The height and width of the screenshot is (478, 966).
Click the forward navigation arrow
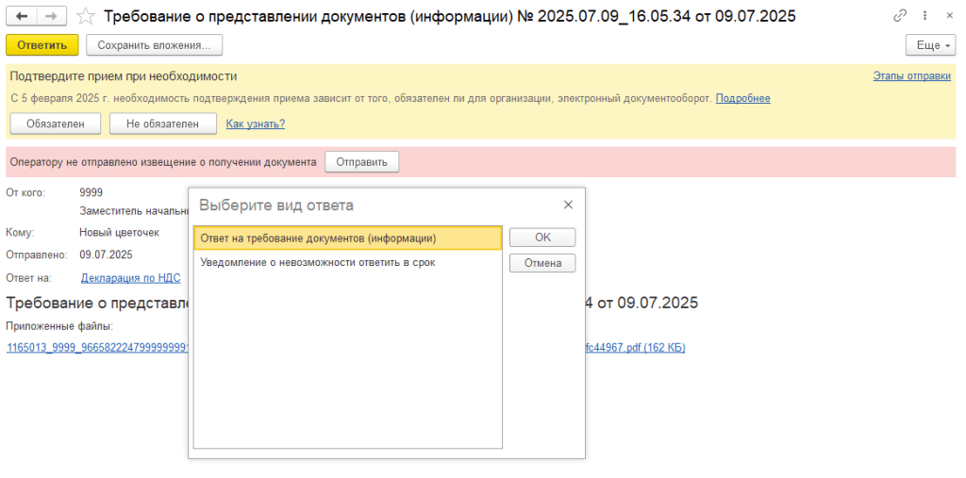pyautogui.click(x=52, y=16)
